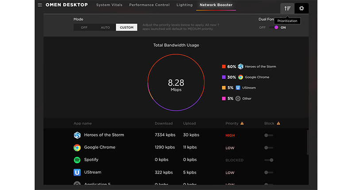
Task: Click the warning icon next to Block
Action: [x=279, y=123]
